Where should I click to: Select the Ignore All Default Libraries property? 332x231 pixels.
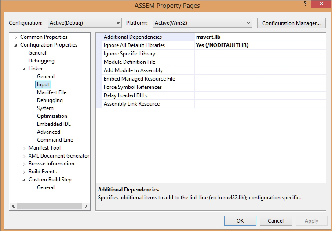(x=134, y=45)
